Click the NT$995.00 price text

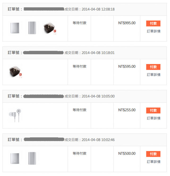[x=127, y=23]
